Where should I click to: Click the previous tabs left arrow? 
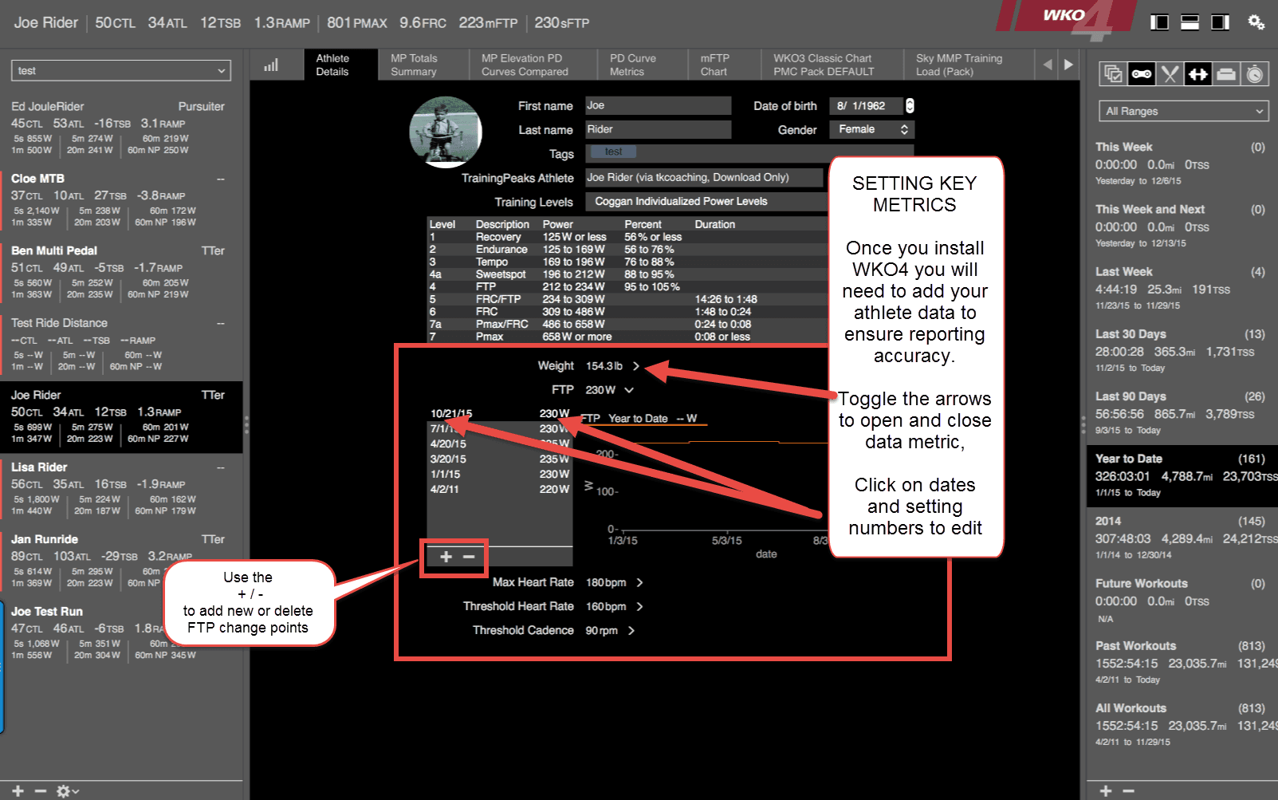pos(1048,65)
